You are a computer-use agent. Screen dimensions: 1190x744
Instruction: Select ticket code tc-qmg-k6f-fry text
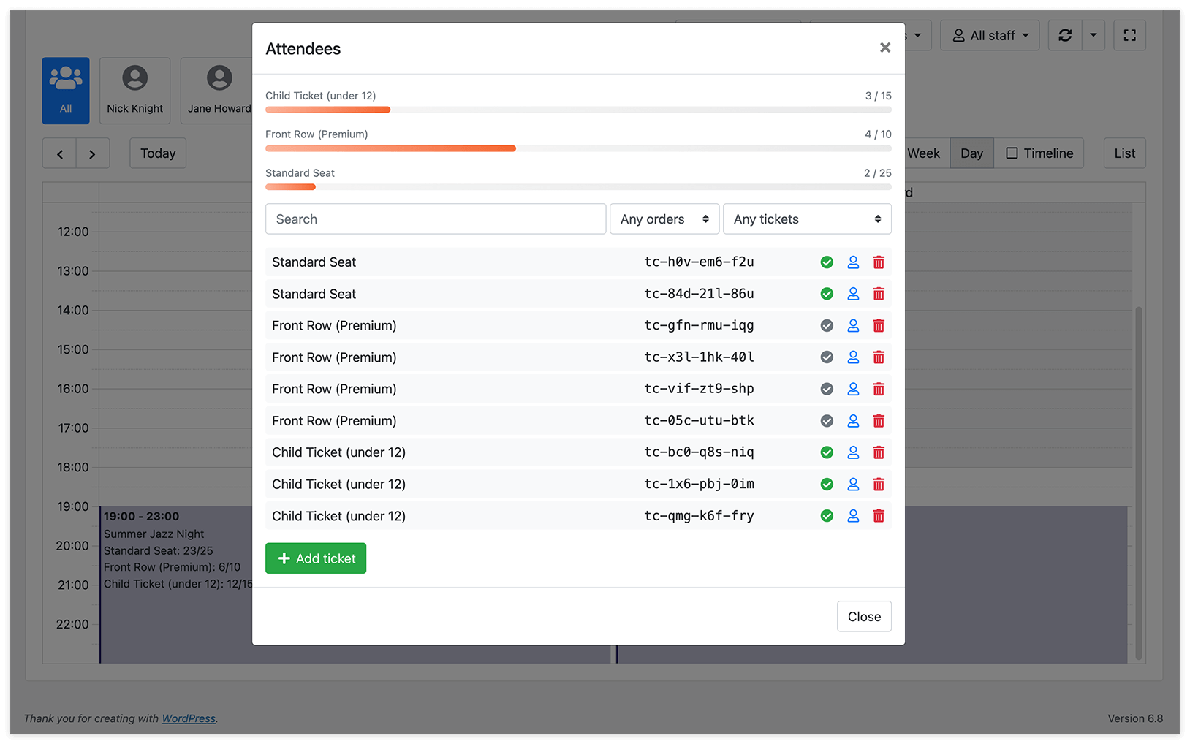699,515
